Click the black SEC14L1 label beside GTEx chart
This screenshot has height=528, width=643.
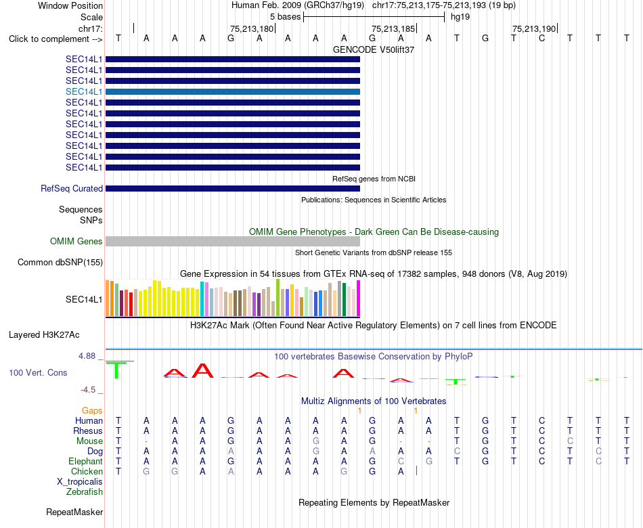(x=84, y=299)
